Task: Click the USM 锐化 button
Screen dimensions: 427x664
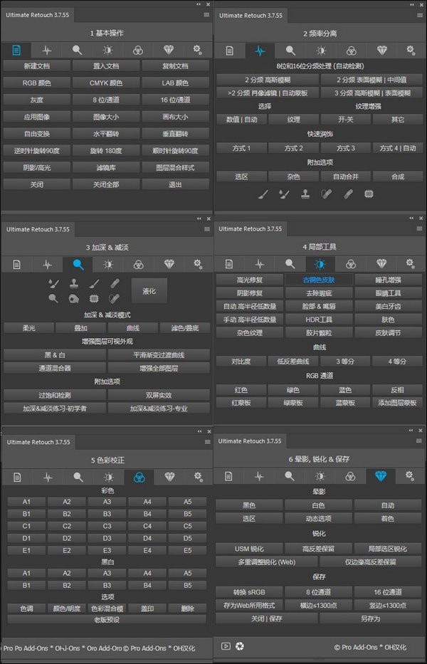Action: [x=249, y=549]
